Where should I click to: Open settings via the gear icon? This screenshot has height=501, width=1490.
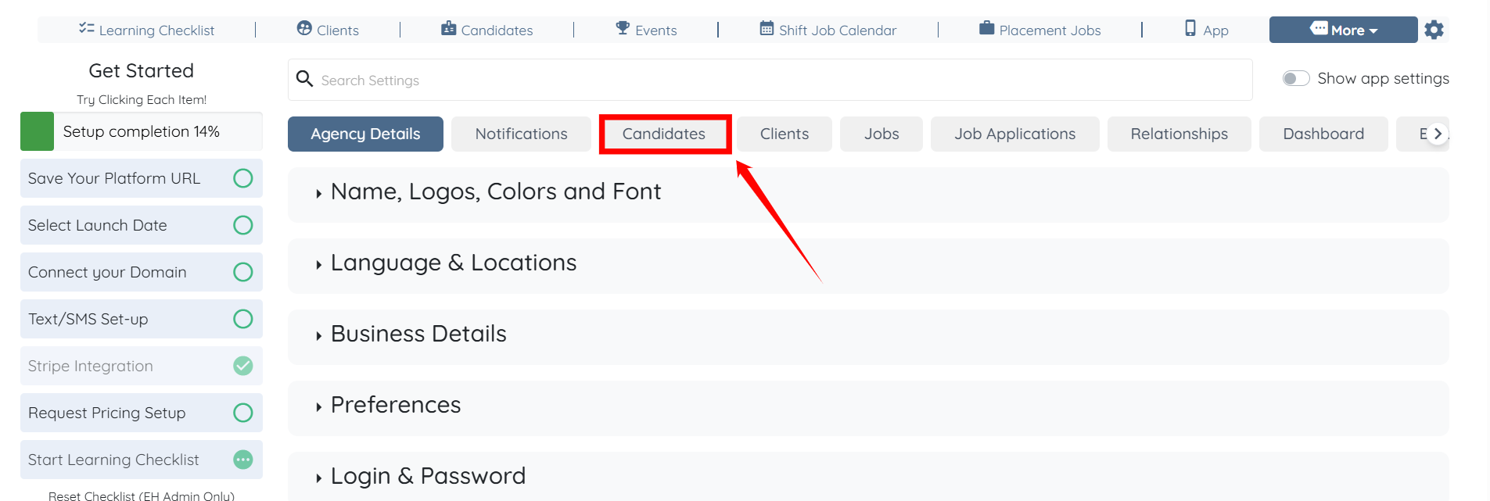point(1434,30)
